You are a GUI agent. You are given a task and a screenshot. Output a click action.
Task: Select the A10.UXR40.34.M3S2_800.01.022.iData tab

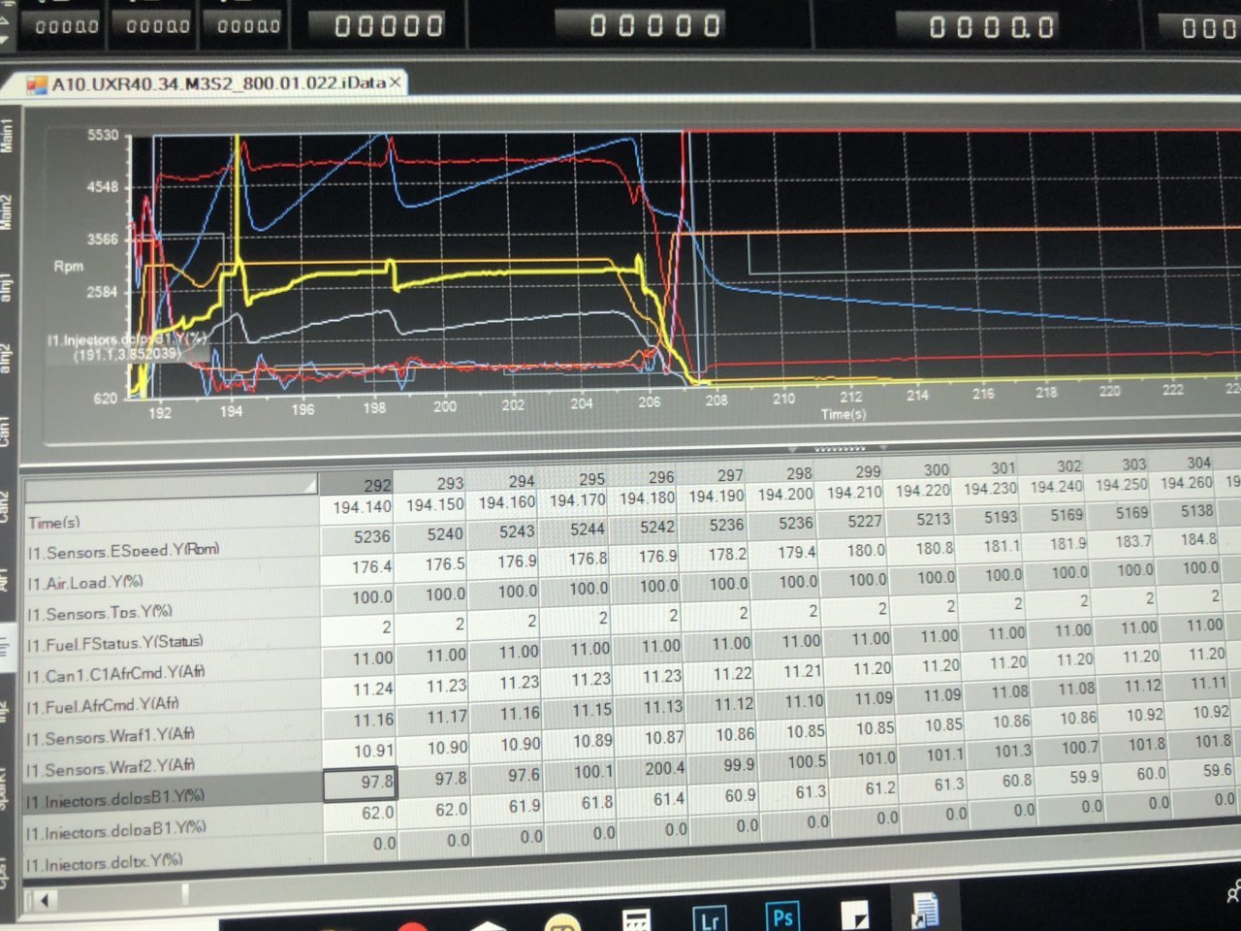[x=214, y=83]
